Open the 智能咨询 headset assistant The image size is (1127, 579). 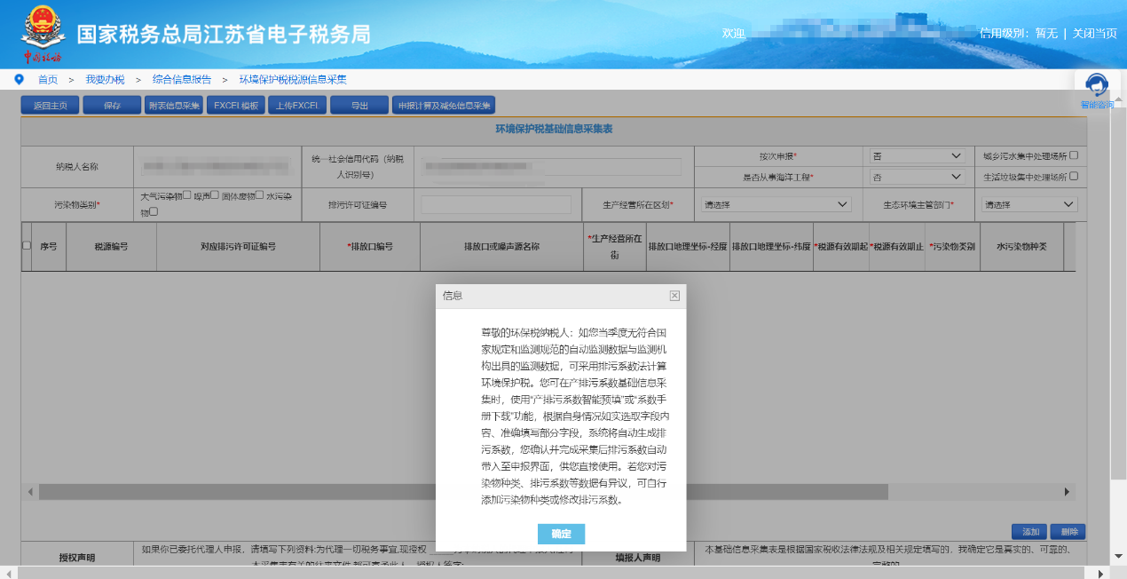(x=1097, y=87)
